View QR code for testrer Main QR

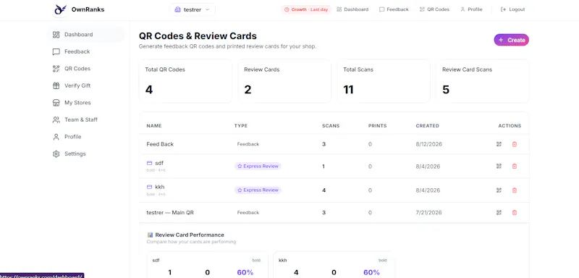499,213
